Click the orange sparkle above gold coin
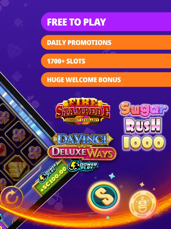This screenshot has height=229, width=171. tap(142, 184)
